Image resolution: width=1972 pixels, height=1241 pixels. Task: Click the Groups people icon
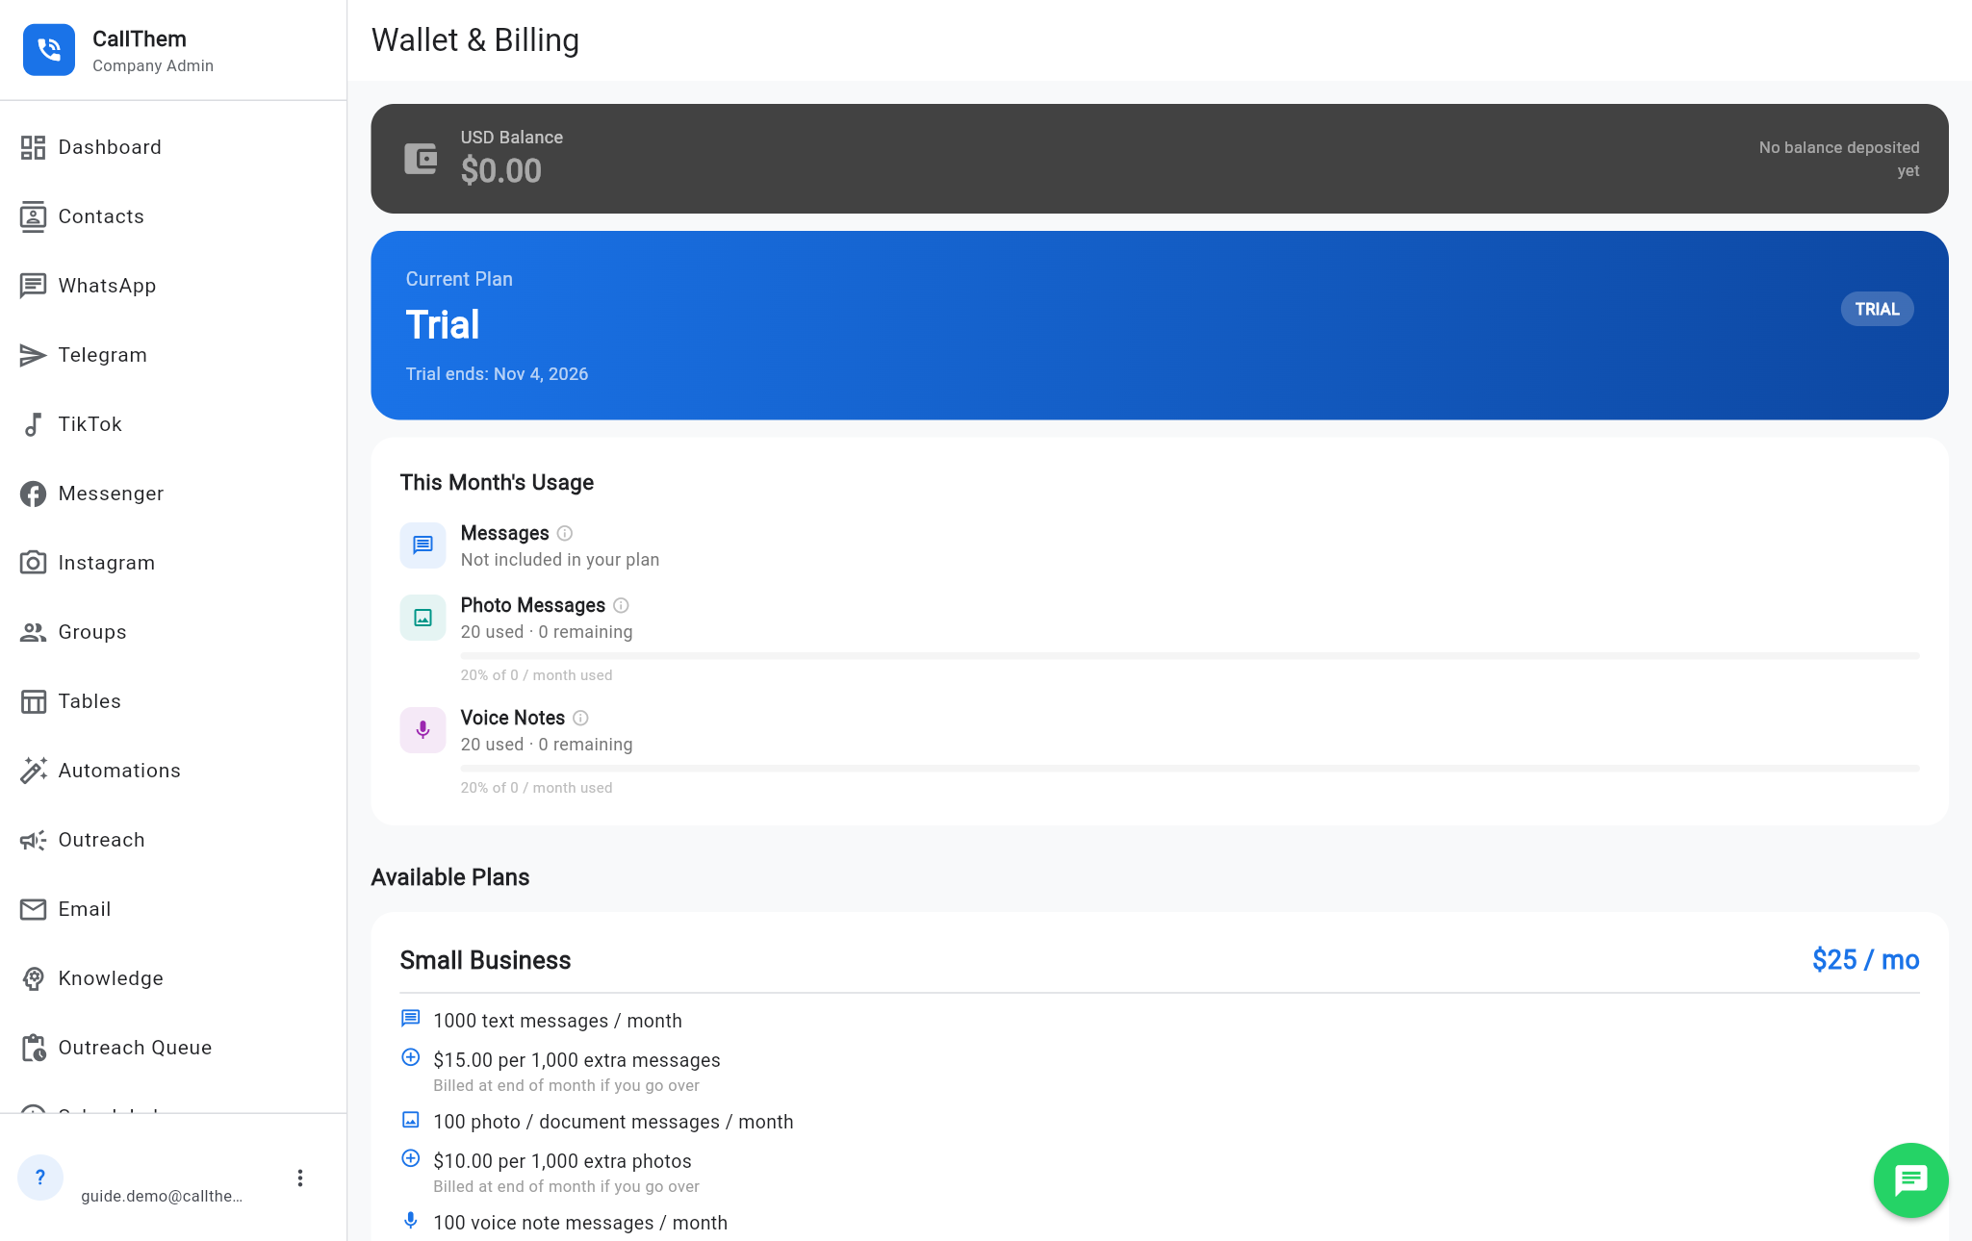(33, 632)
